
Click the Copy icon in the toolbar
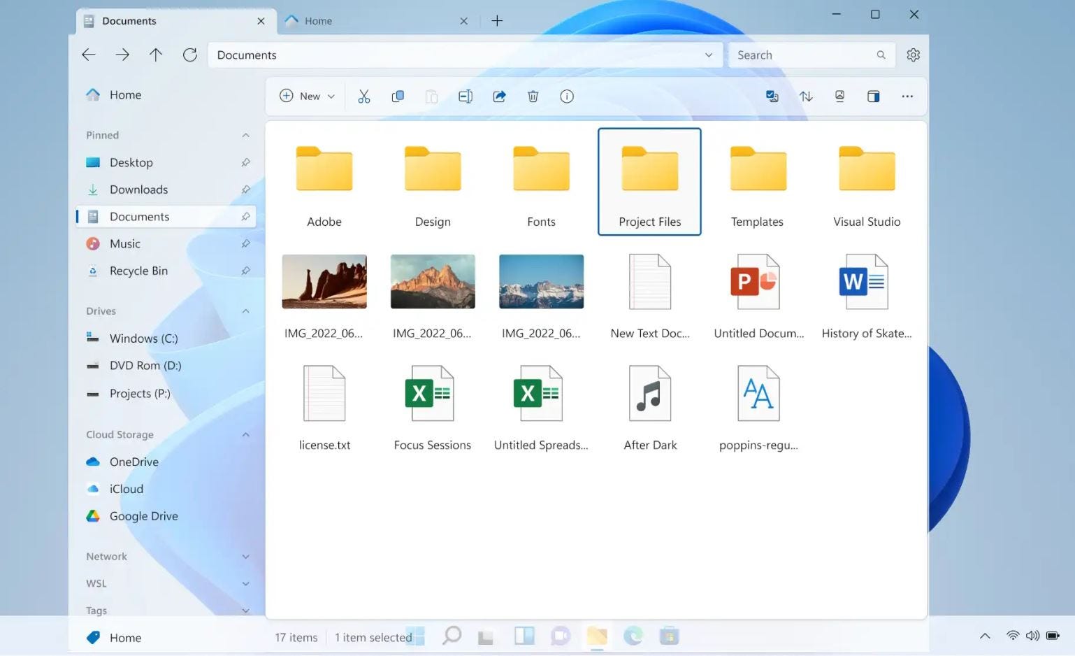(398, 97)
